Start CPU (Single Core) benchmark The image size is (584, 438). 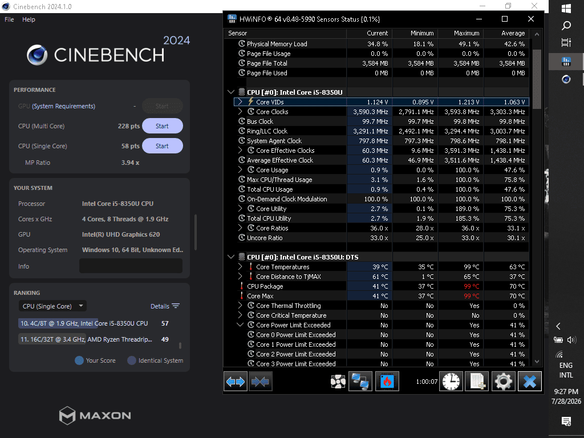click(x=162, y=146)
